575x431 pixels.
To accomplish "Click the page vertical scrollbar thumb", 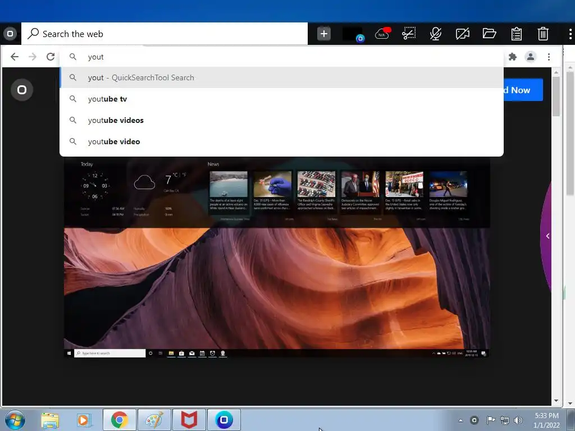I will pos(556,97).
